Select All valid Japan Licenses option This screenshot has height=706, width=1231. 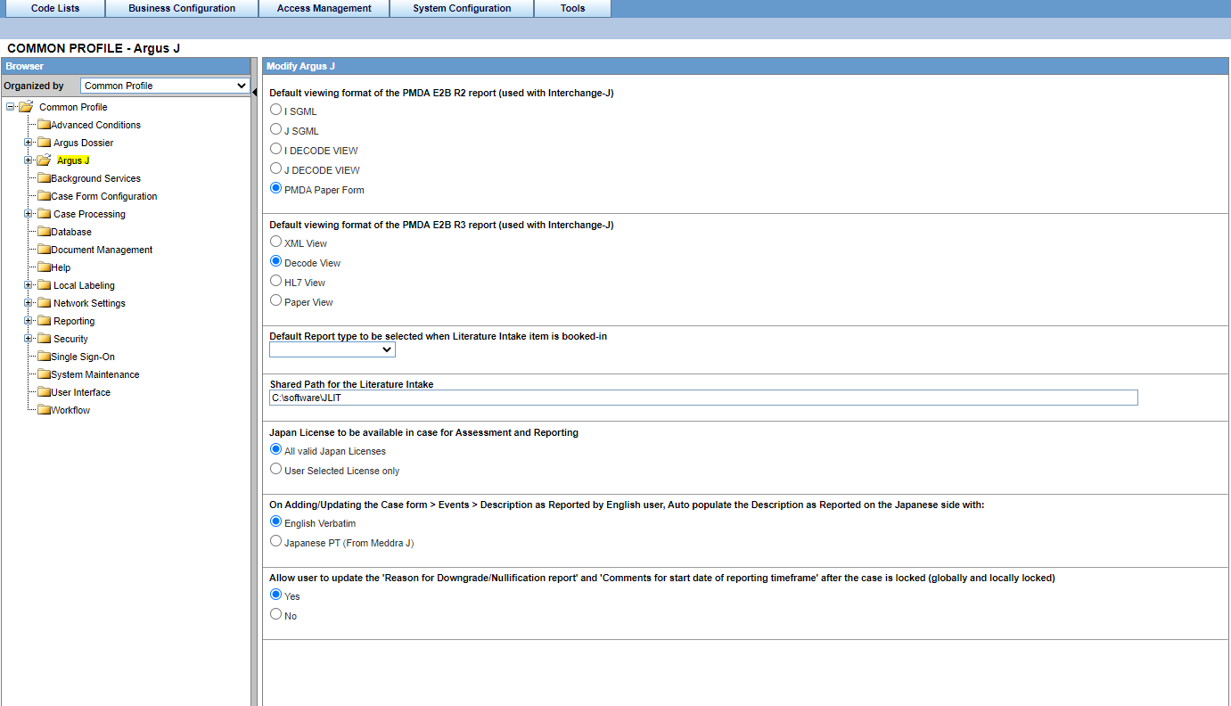pyautogui.click(x=276, y=449)
